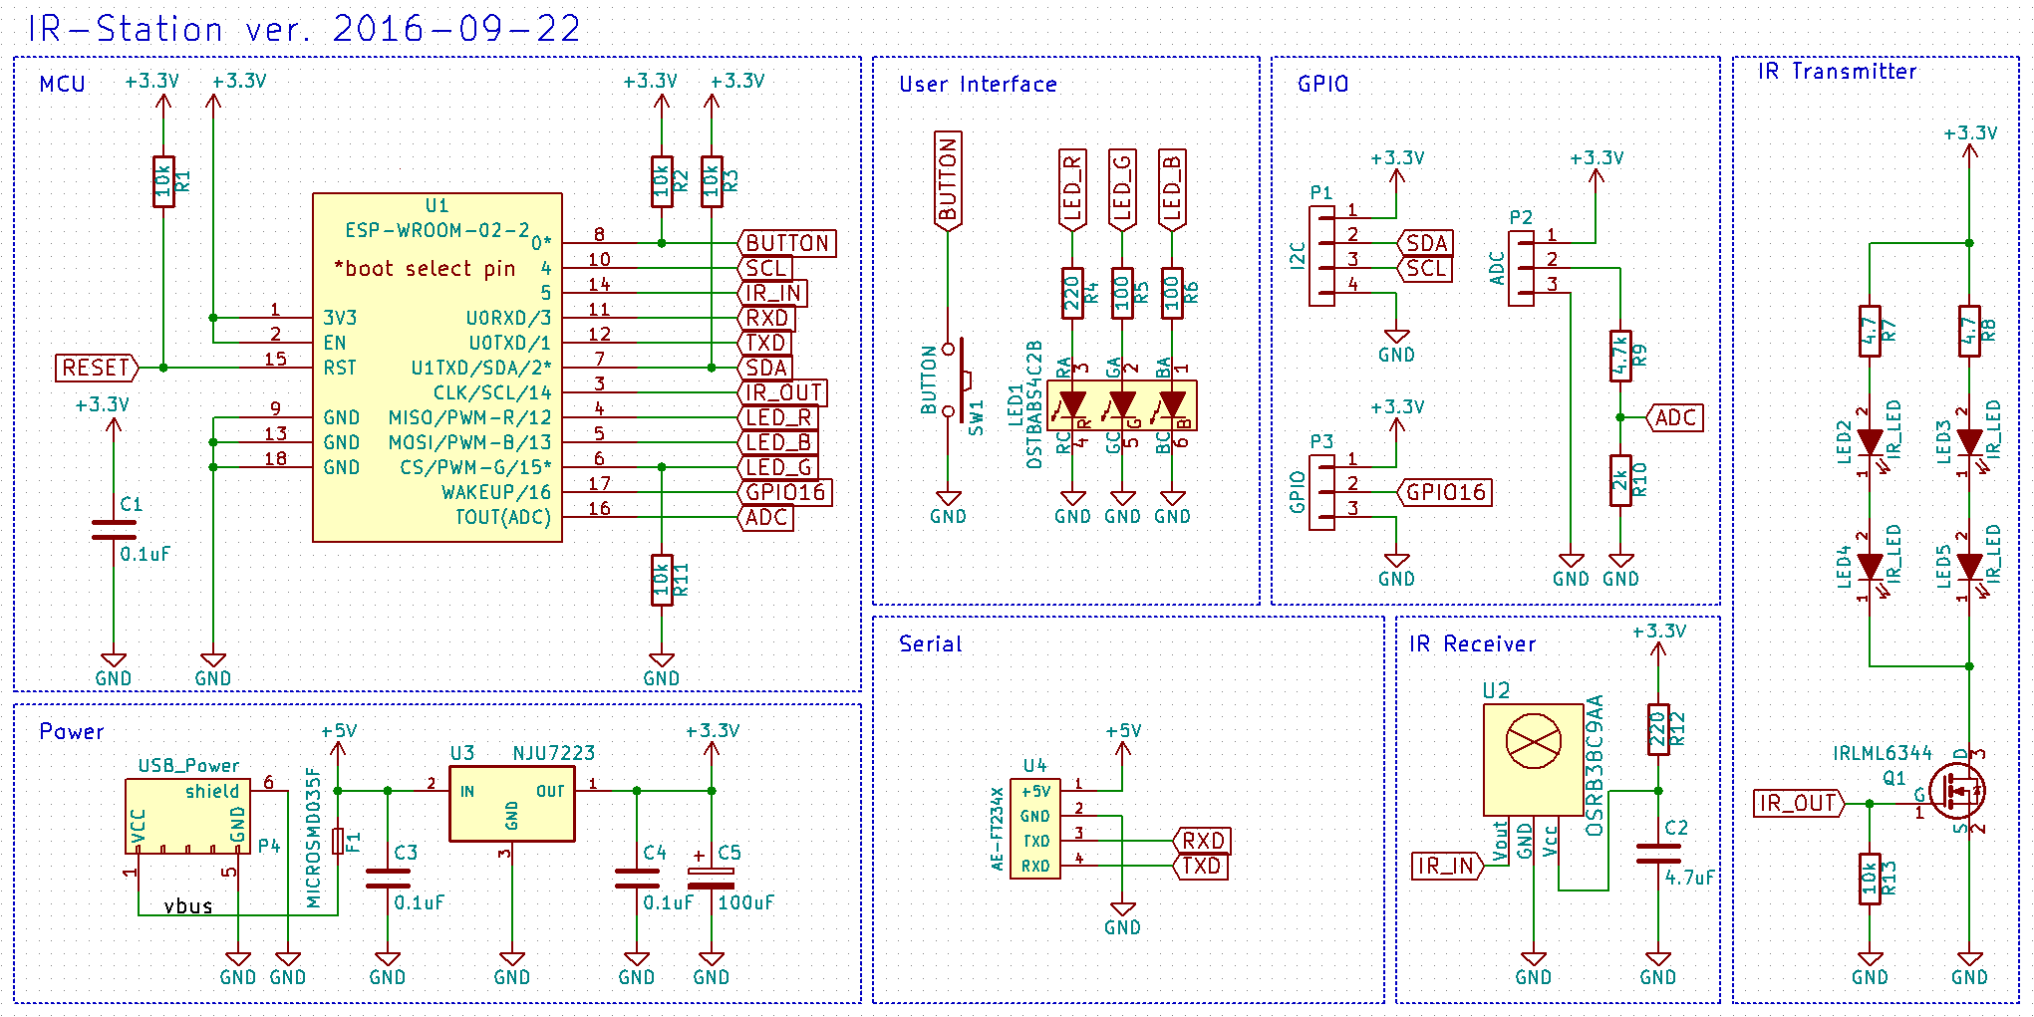This screenshot has height=1017, width=2034.
Task: Click the GPIO16 label at connector P3
Action: point(1444,492)
